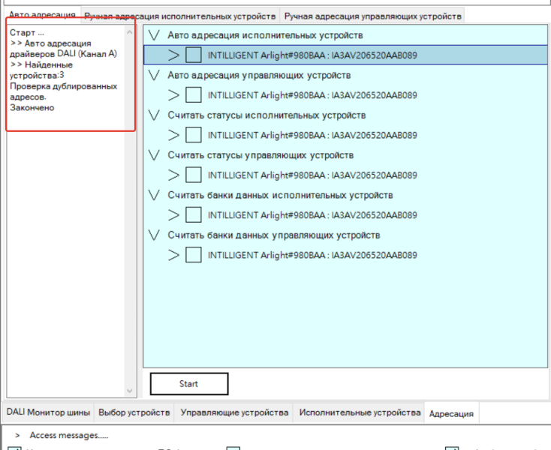The width and height of the screenshot is (551, 450).
Task: Check device box under Считать статусы управляющих устройств
Action: click(x=193, y=175)
